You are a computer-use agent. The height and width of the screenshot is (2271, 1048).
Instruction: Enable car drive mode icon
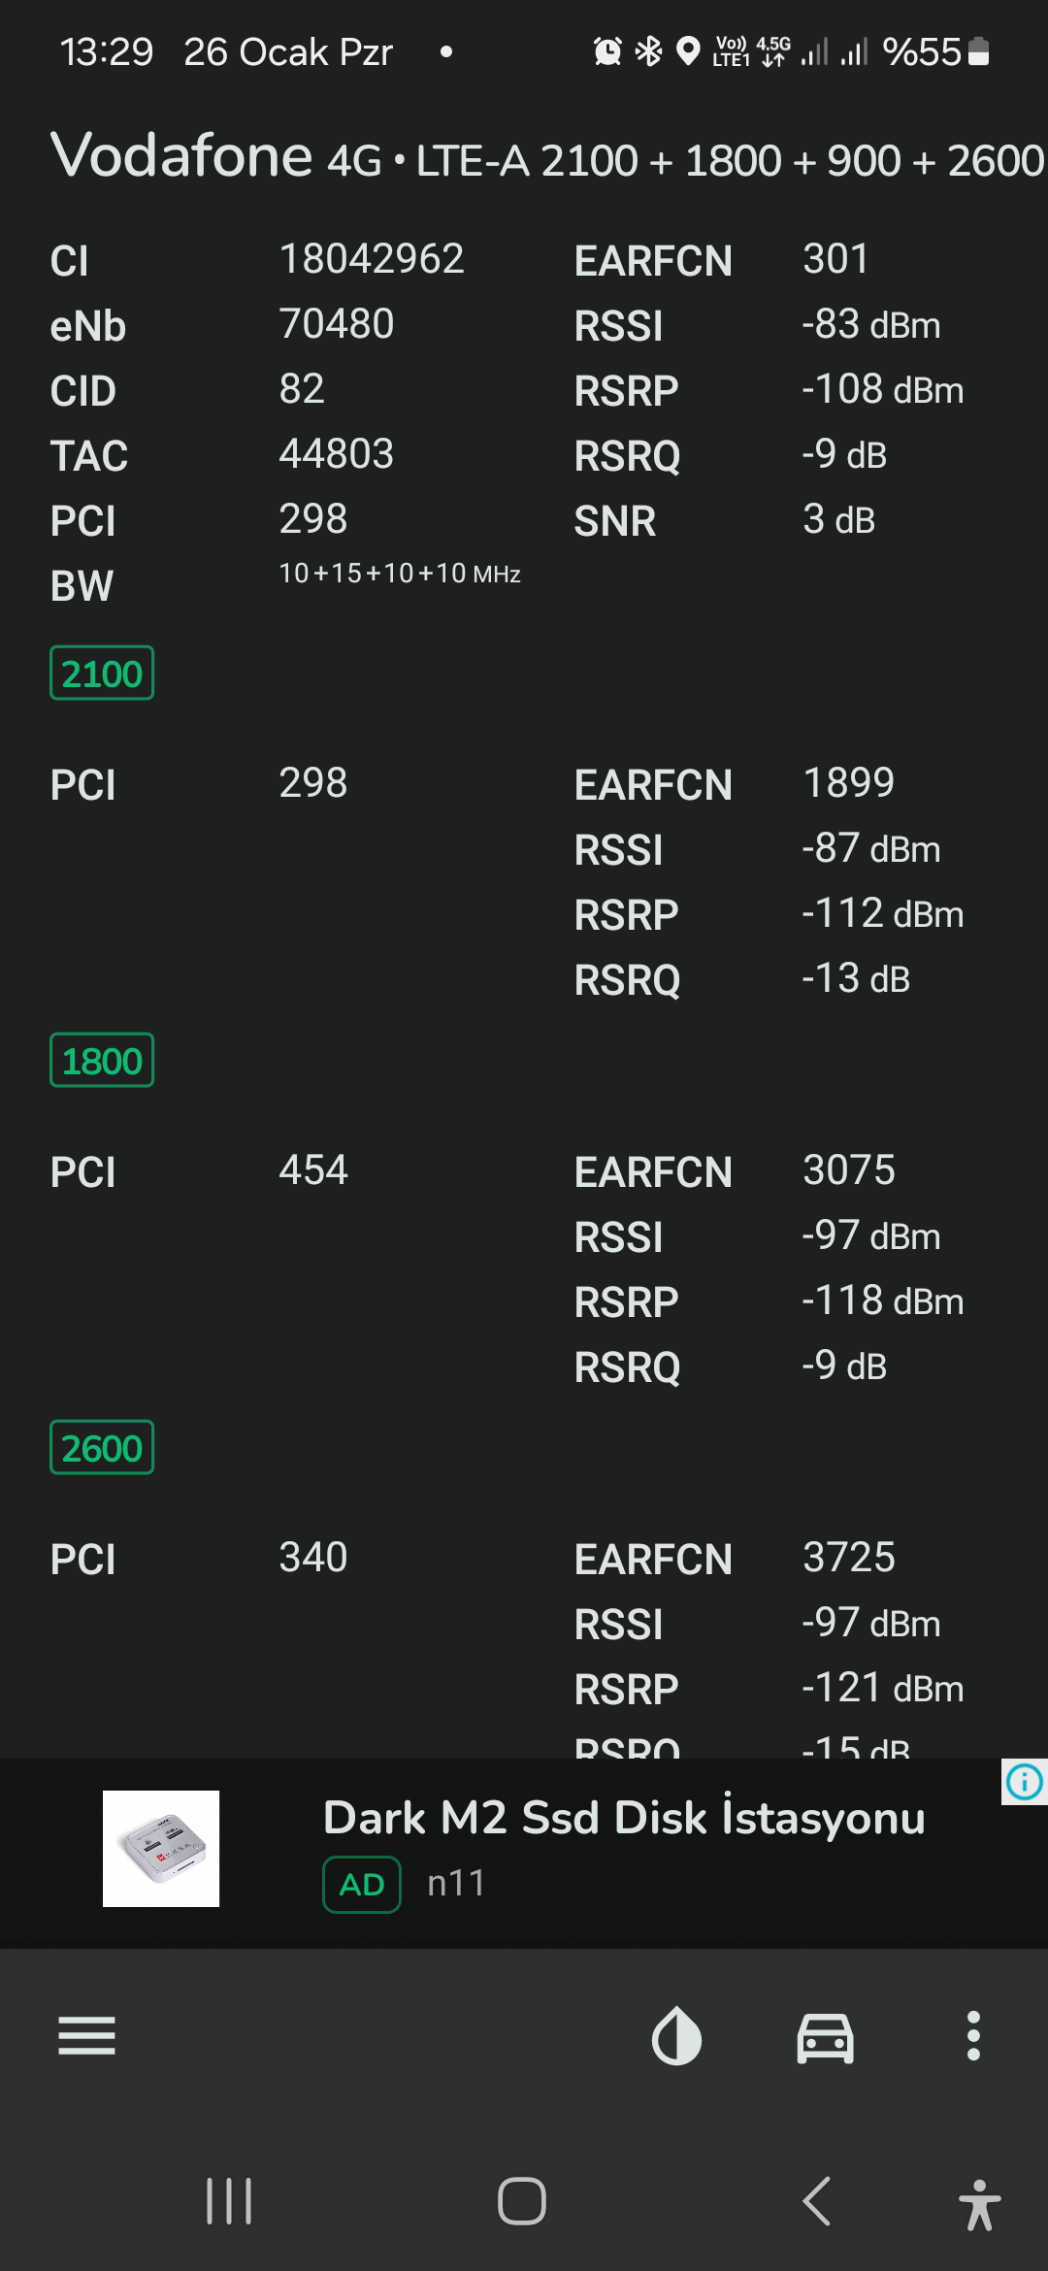point(825,2037)
